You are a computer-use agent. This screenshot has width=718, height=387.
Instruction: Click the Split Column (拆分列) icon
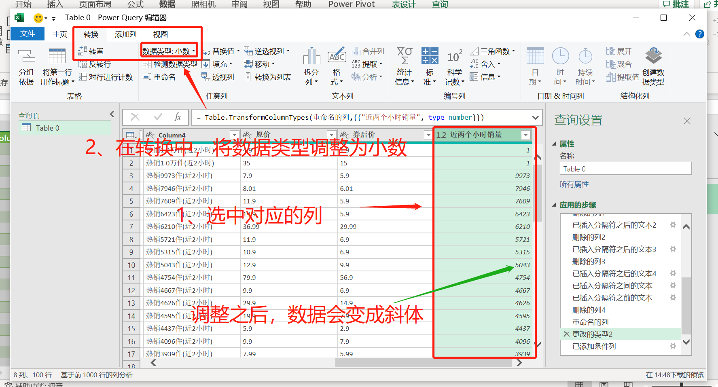311,56
